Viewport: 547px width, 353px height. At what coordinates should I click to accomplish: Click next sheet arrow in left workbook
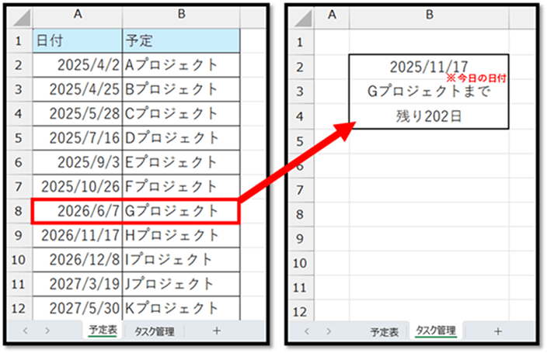click(47, 331)
